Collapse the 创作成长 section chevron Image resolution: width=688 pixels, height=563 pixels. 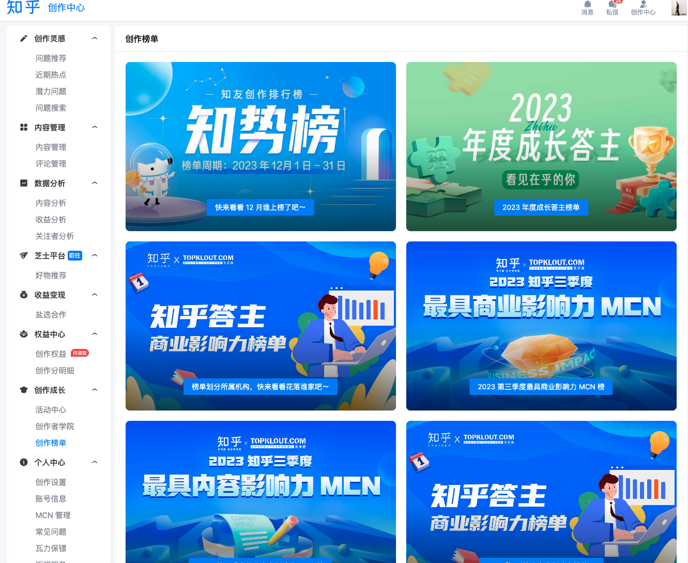(x=95, y=390)
